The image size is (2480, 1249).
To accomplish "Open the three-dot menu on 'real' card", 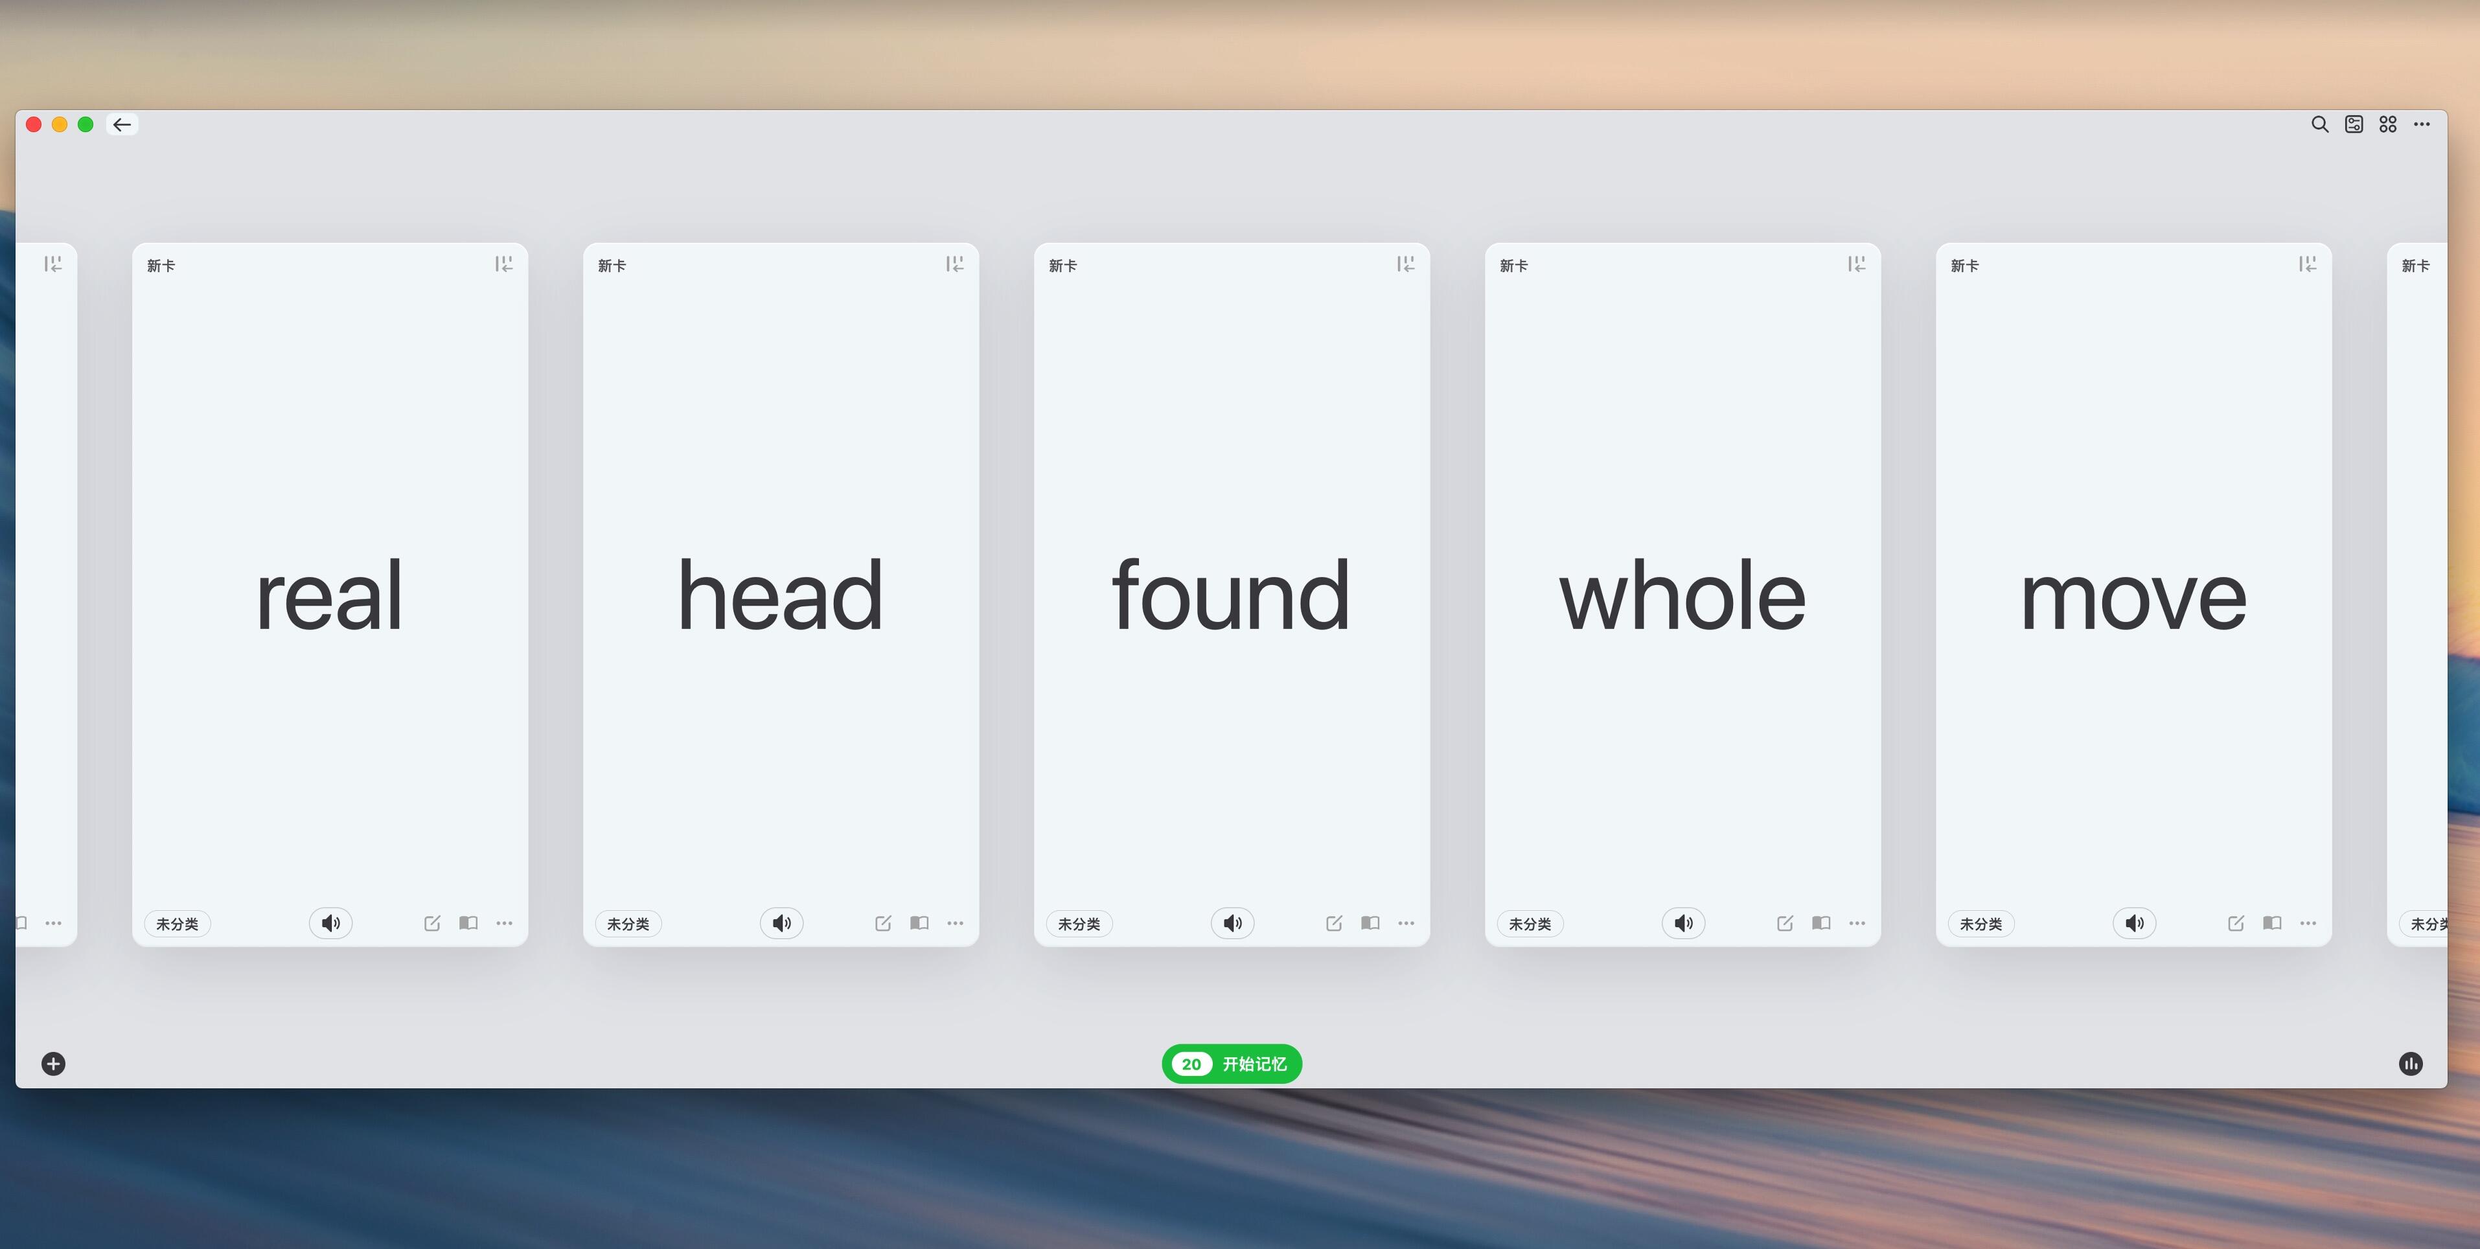I will point(503,922).
